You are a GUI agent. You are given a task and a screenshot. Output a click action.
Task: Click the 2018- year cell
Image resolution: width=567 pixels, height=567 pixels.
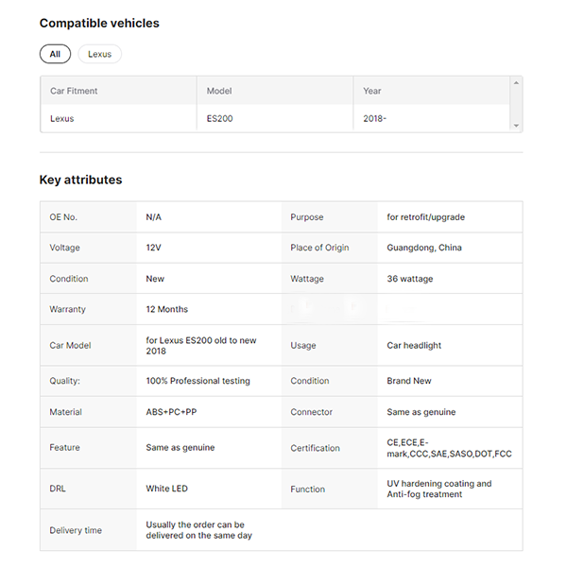click(x=375, y=119)
